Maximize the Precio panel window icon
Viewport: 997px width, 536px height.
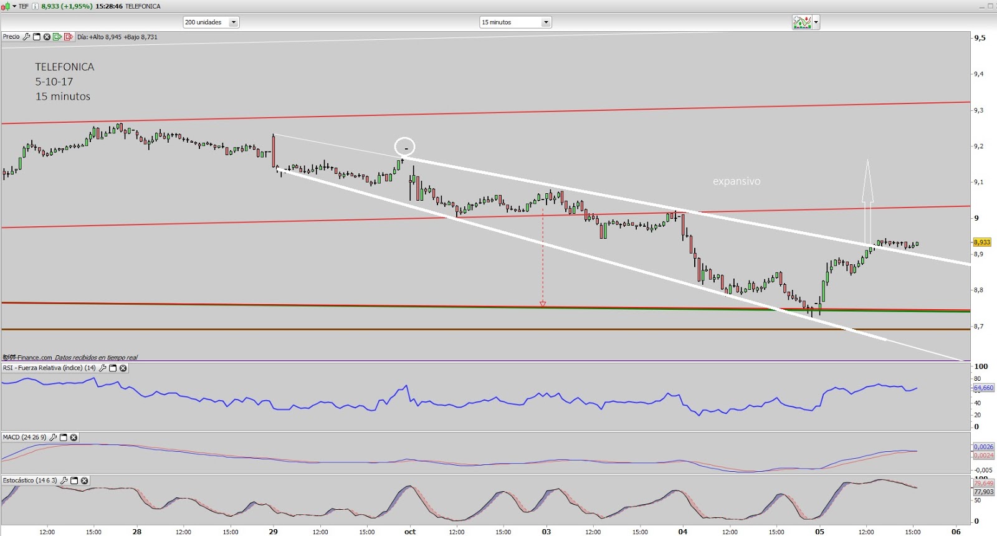point(37,37)
